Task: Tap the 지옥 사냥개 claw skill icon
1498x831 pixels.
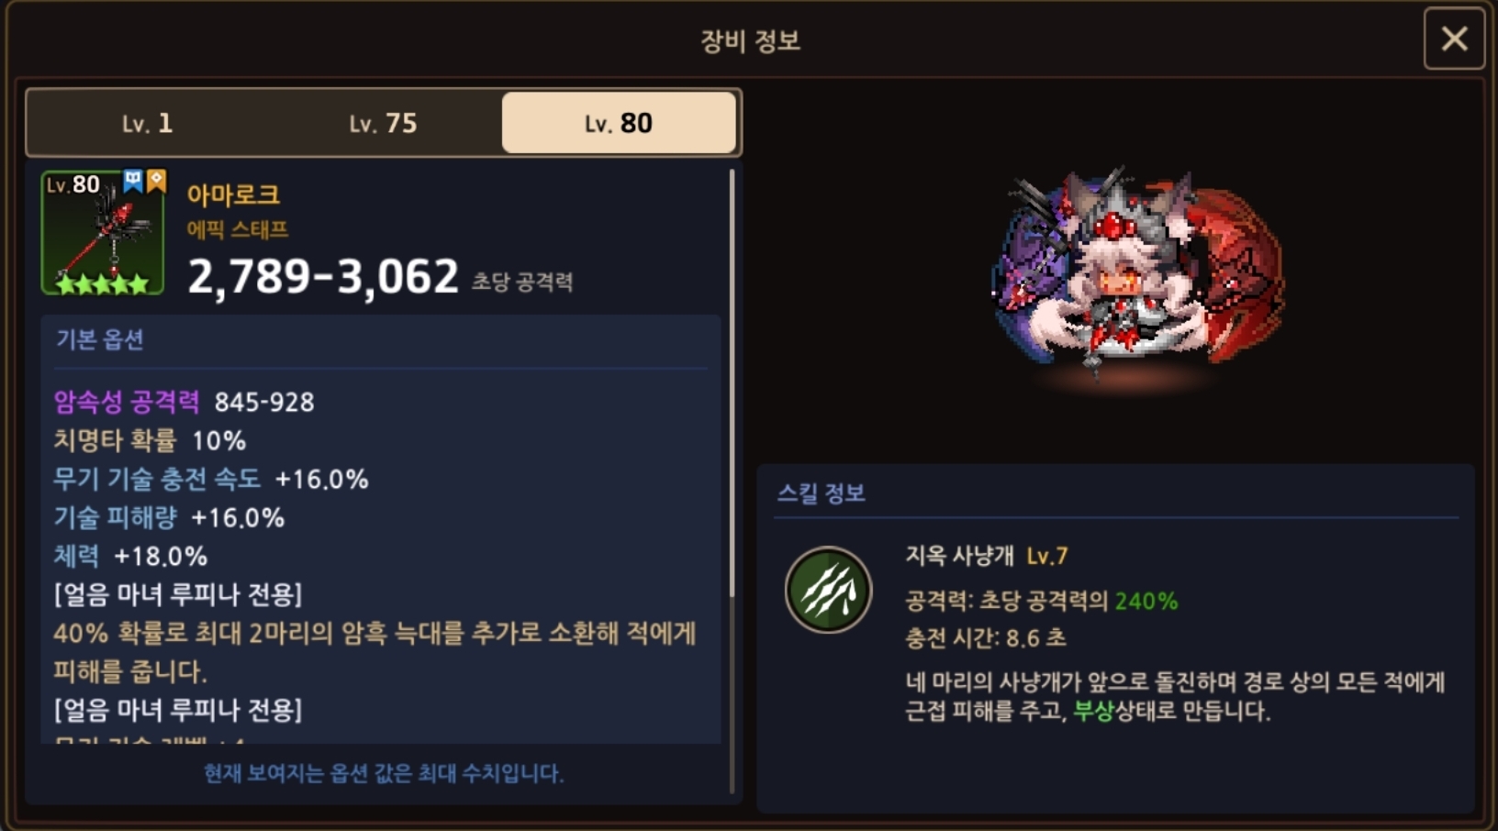Action: 828,590
